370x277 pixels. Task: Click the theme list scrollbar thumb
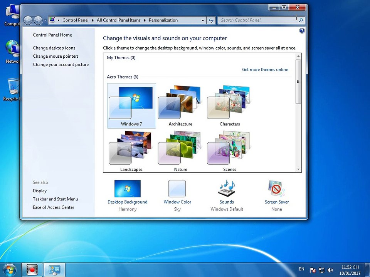tap(298, 82)
